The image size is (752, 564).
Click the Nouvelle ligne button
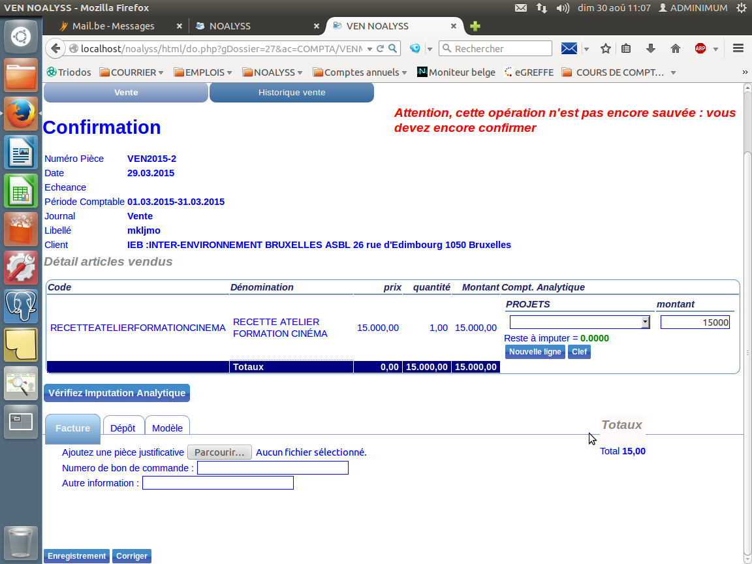point(535,352)
